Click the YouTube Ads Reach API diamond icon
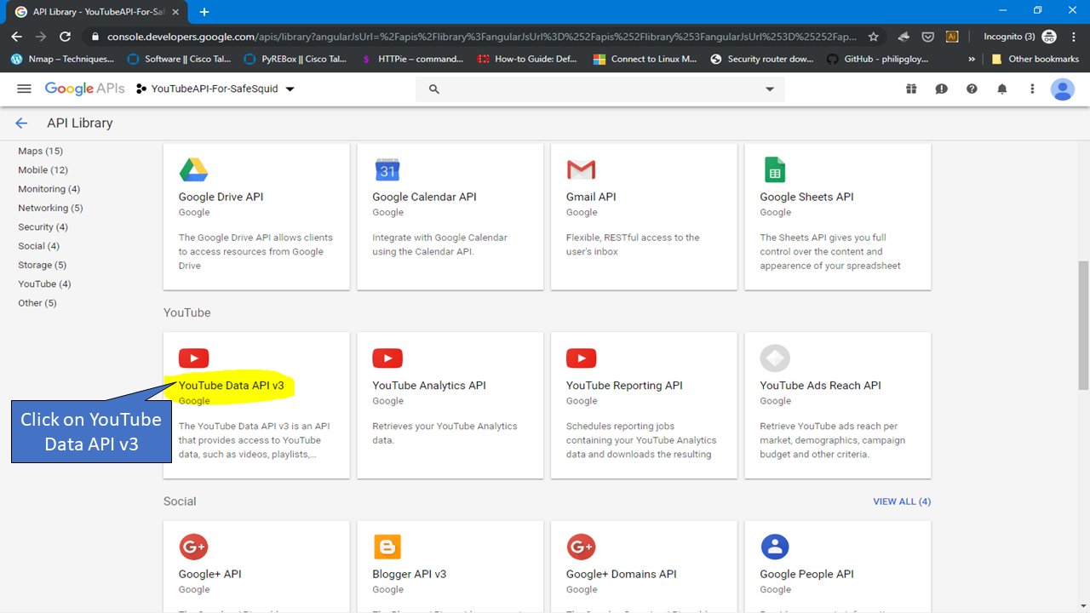This screenshot has width=1090, height=613. coord(775,358)
